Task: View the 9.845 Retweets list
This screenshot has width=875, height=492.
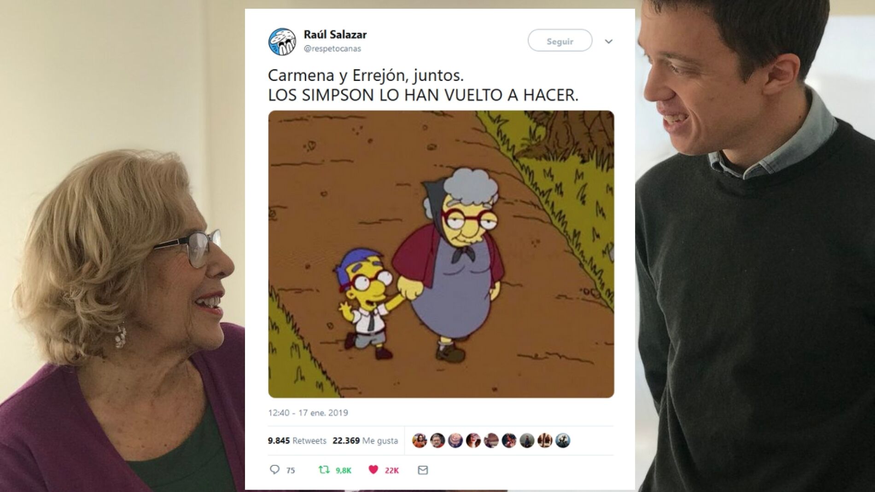Action: tap(297, 440)
